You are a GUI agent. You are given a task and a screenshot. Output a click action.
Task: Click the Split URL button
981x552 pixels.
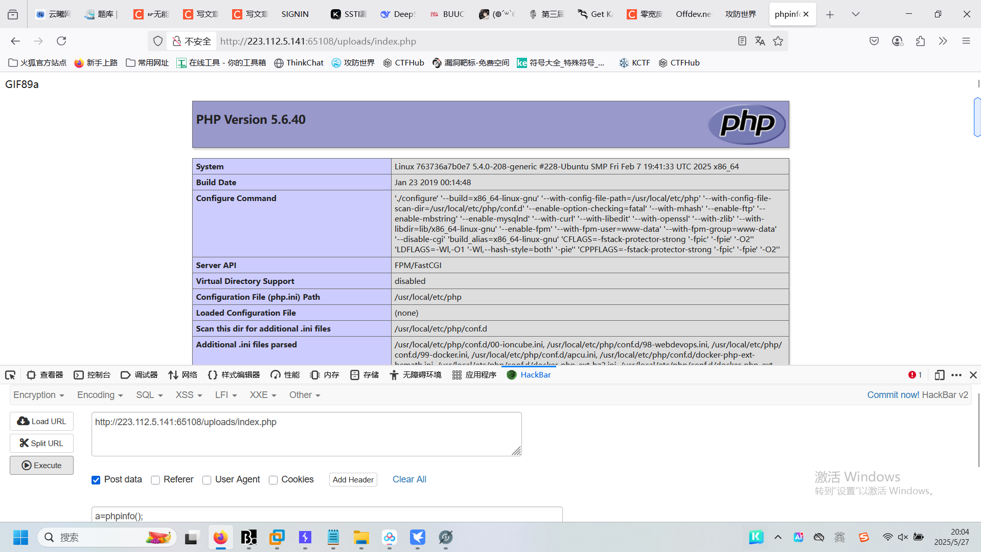pyautogui.click(x=42, y=443)
